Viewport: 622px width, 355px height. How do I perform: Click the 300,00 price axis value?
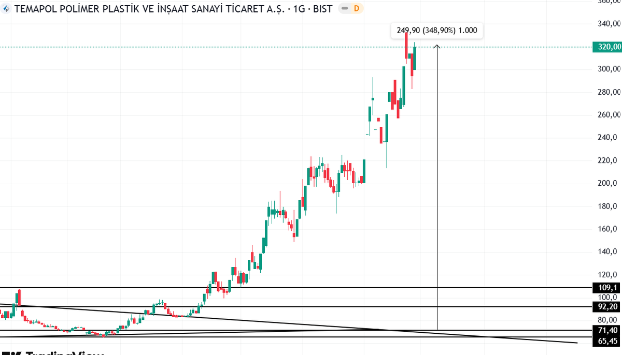(609, 69)
